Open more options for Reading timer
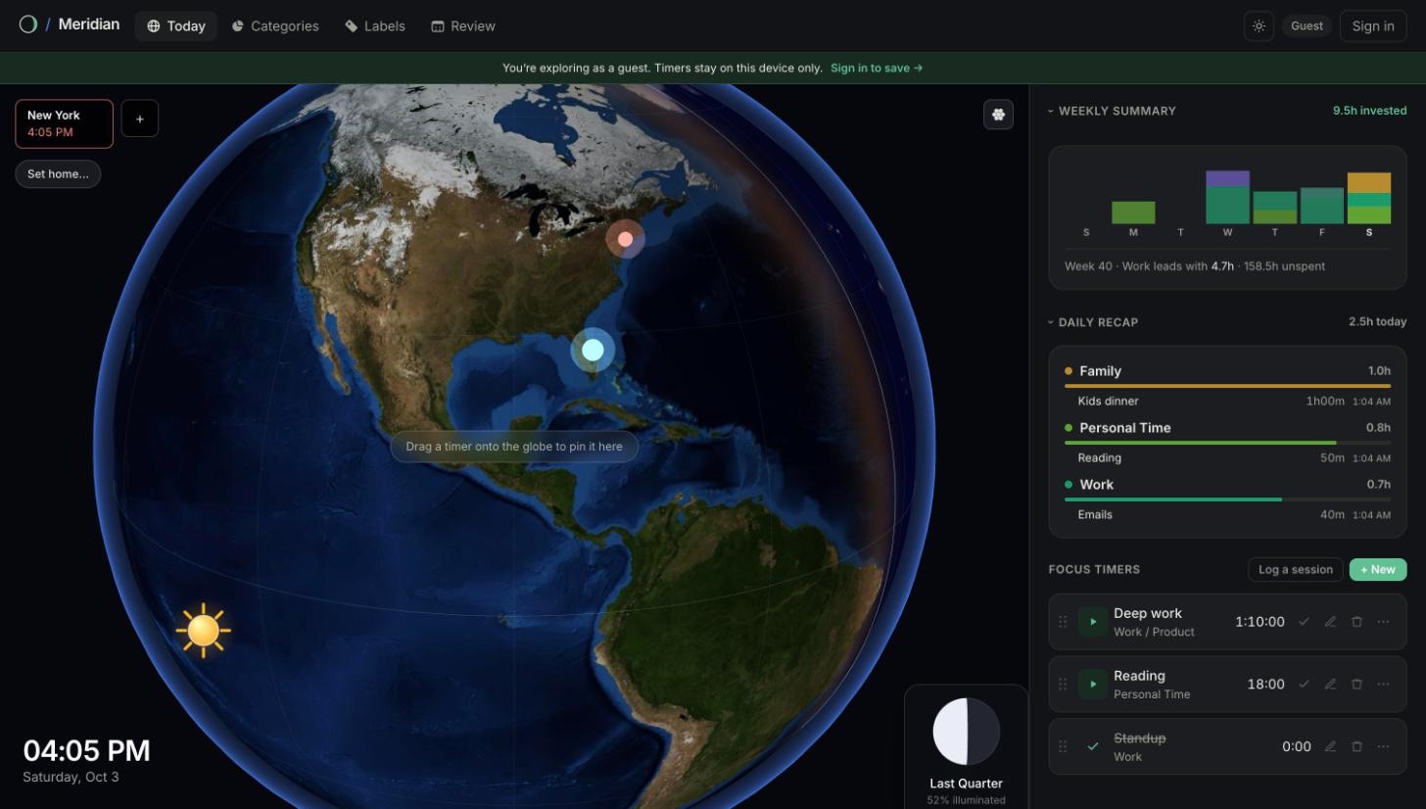 tap(1383, 685)
